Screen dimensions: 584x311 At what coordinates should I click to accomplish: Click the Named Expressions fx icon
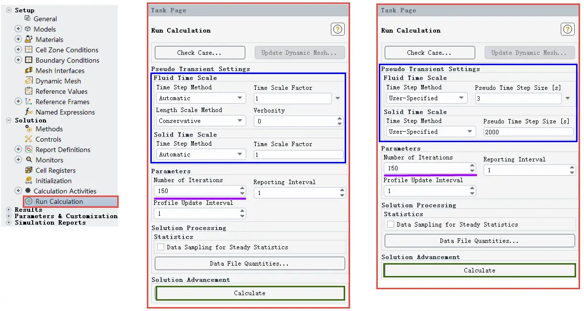[29, 112]
